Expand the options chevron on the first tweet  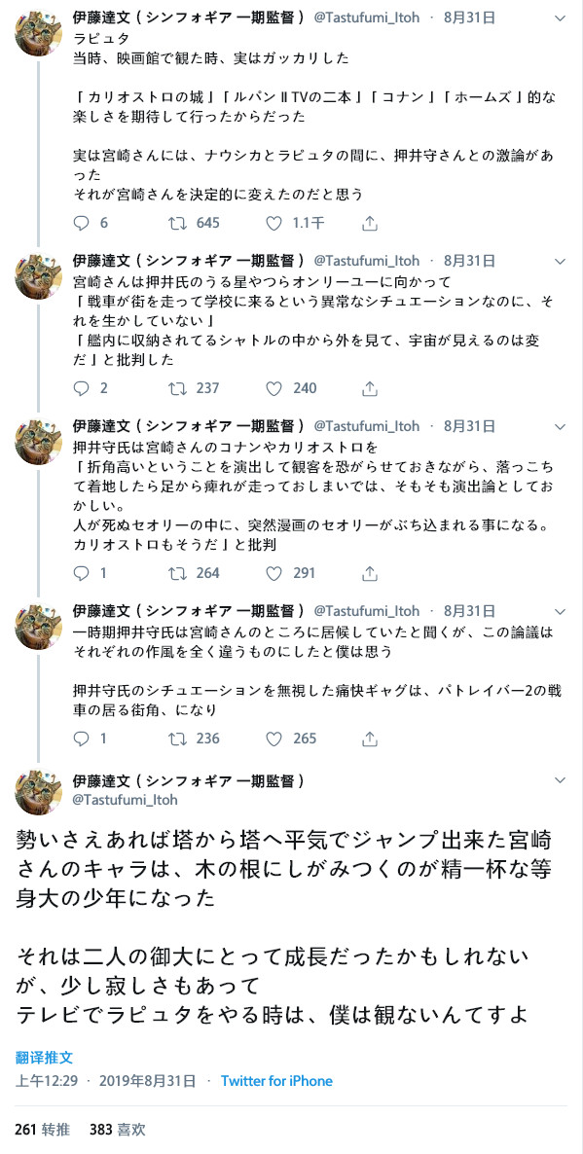560,18
